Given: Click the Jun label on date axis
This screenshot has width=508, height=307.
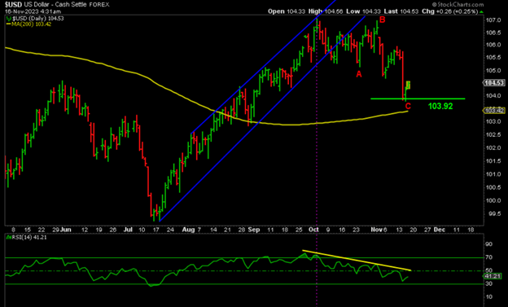Looking at the screenshot, I should coord(66,230).
